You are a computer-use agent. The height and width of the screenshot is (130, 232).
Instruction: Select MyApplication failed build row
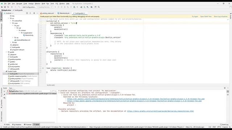[32, 91]
